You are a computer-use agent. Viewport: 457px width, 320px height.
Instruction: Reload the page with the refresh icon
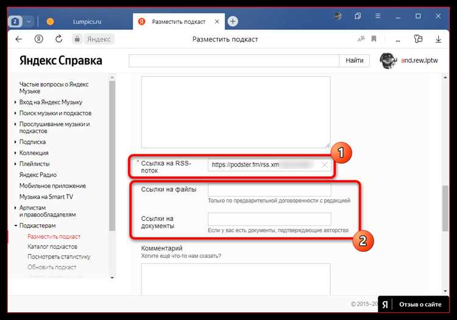59,39
